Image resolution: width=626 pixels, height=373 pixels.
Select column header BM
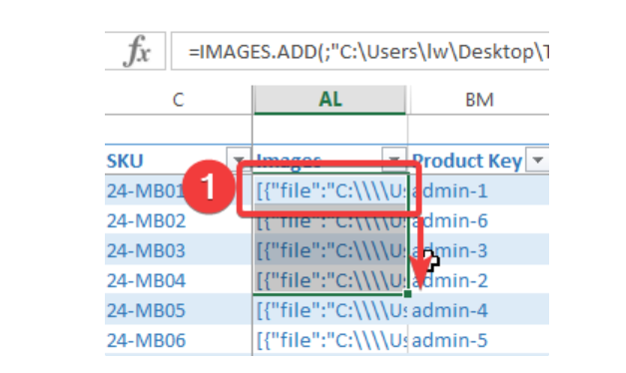tap(479, 100)
